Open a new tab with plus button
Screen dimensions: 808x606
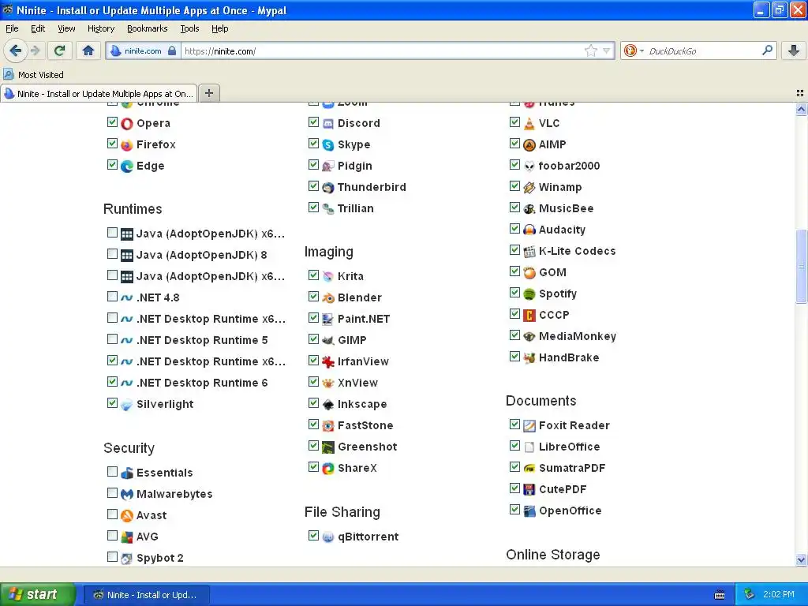208,93
